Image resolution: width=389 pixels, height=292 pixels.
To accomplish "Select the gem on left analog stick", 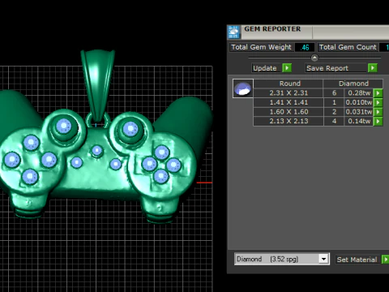I will [x=64, y=126].
